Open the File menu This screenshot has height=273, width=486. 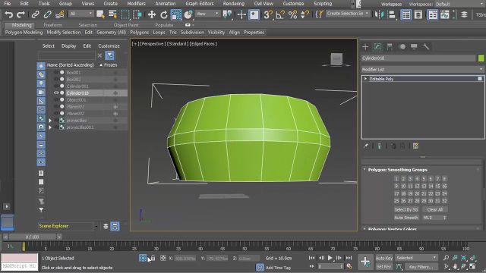7,4
